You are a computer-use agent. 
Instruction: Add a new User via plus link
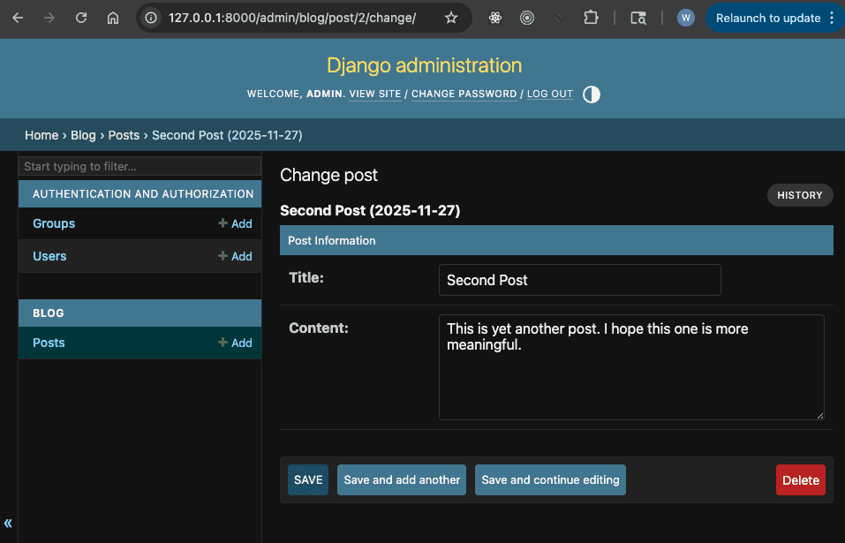pyautogui.click(x=235, y=256)
